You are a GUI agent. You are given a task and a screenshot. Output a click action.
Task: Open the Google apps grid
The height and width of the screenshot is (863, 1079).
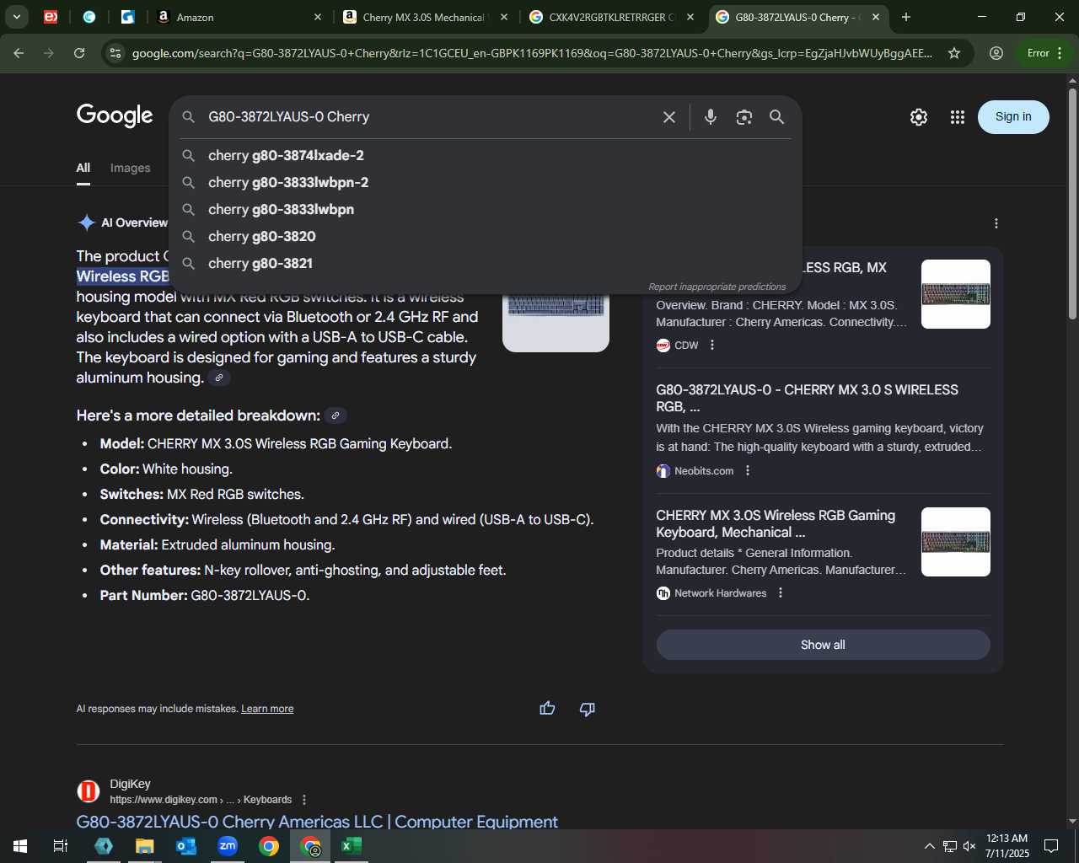point(958,117)
